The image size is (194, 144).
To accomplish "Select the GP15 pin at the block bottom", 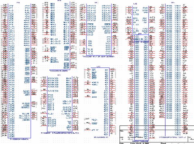I will pos(108,54).
